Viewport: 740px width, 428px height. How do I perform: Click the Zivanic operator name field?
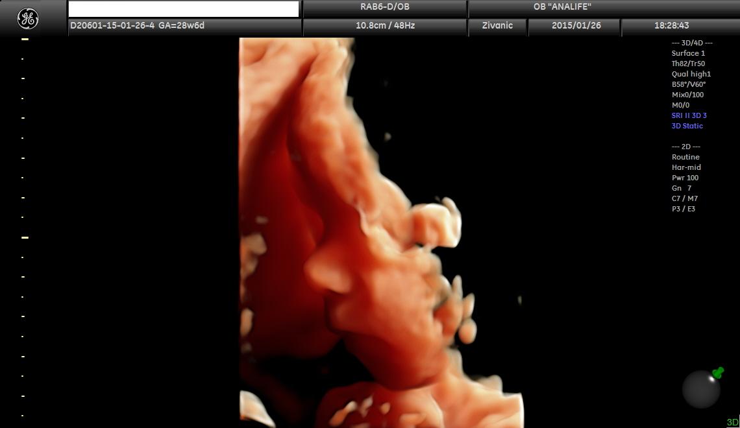click(497, 25)
